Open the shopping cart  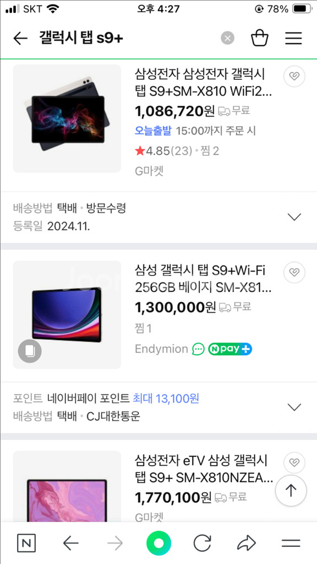pos(260,38)
